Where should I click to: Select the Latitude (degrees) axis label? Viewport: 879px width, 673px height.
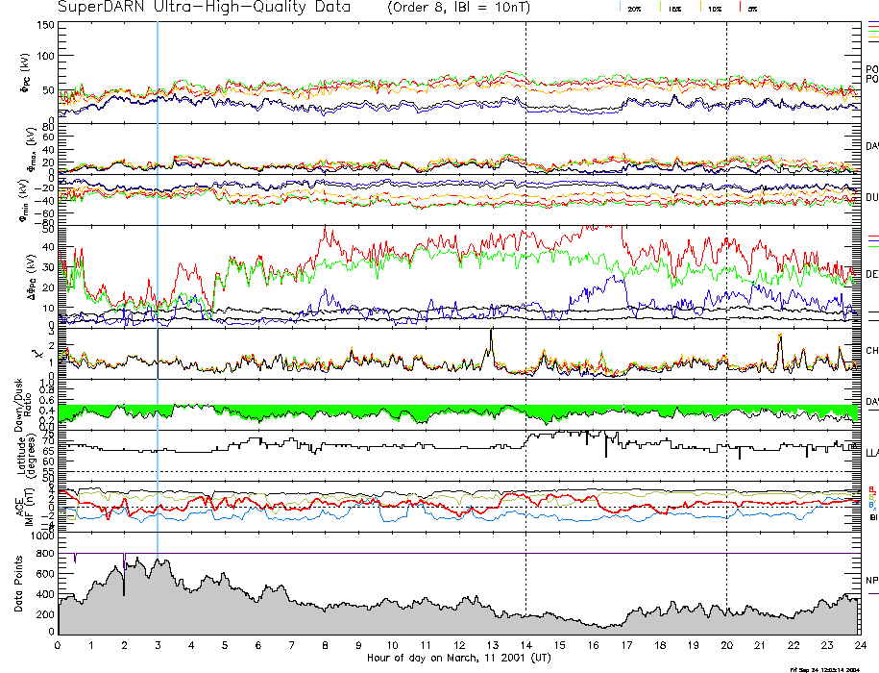point(21,453)
